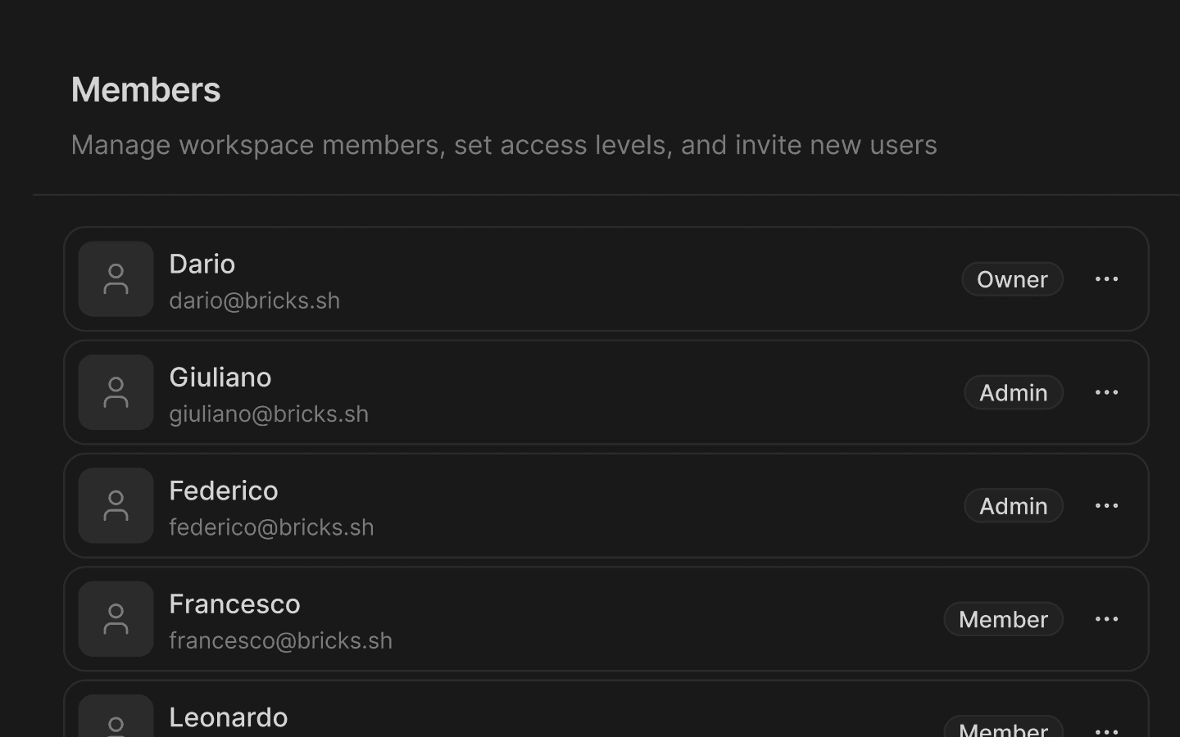Open more options for Federico
Screen dimensions: 1180x737
[1106, 505]
